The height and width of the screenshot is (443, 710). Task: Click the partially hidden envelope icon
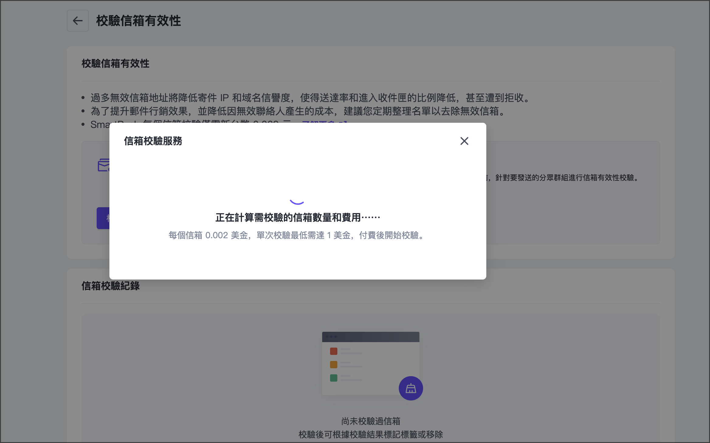[x=103, y=165]
